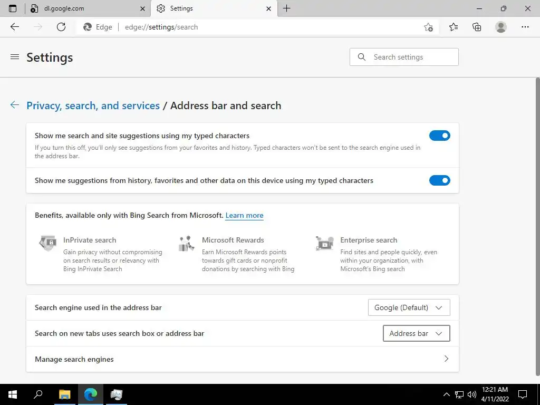The height and width of the screenshot is (405, 540).
Task: Open Windows taskbar search
Action: 38,394
